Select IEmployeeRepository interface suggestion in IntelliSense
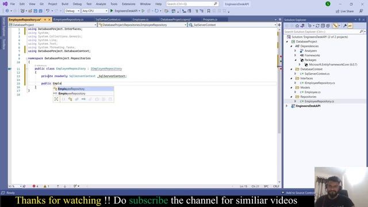 (83, 93)
